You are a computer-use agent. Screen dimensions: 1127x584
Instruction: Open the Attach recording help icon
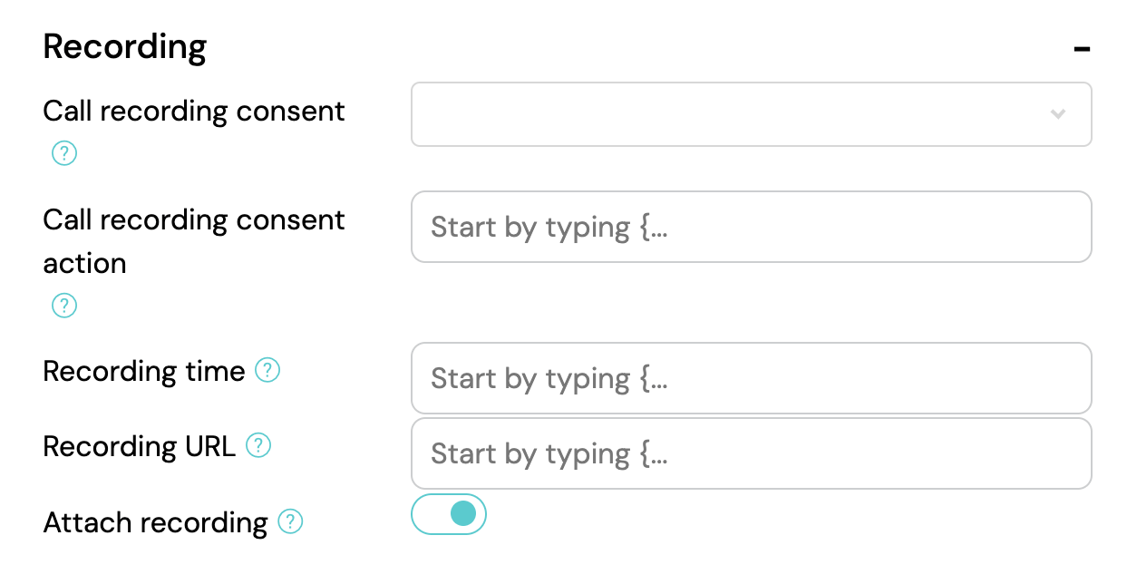tap(289, 521)
